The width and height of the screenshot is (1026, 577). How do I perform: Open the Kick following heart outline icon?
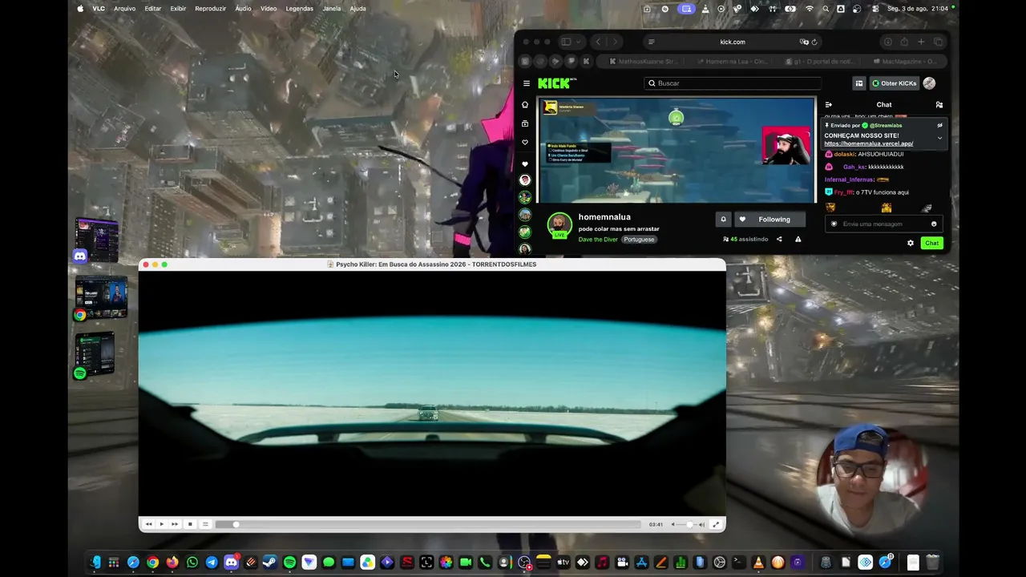525,142
